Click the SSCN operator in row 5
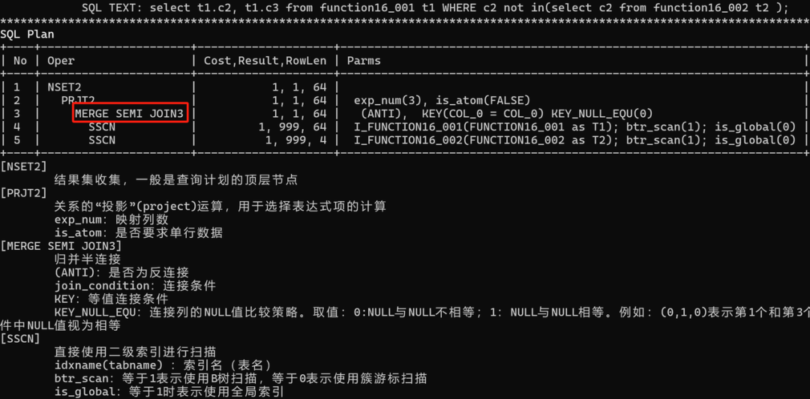 [102, 140]
